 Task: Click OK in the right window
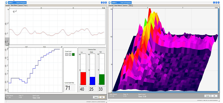click(x=214, y=96)
